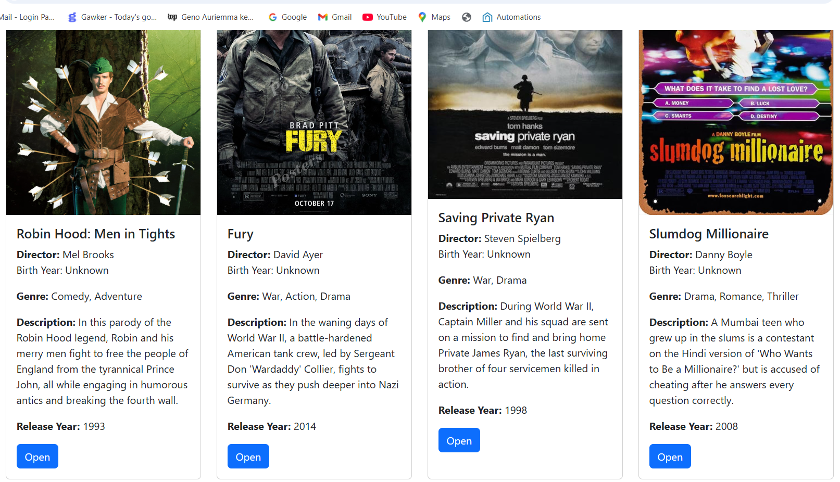Image resolution: width=840 pixels, height=482 pixels.
Task: Click Robin Hood's 'Birth Year: Unknown' text
Action: (62, 270)
